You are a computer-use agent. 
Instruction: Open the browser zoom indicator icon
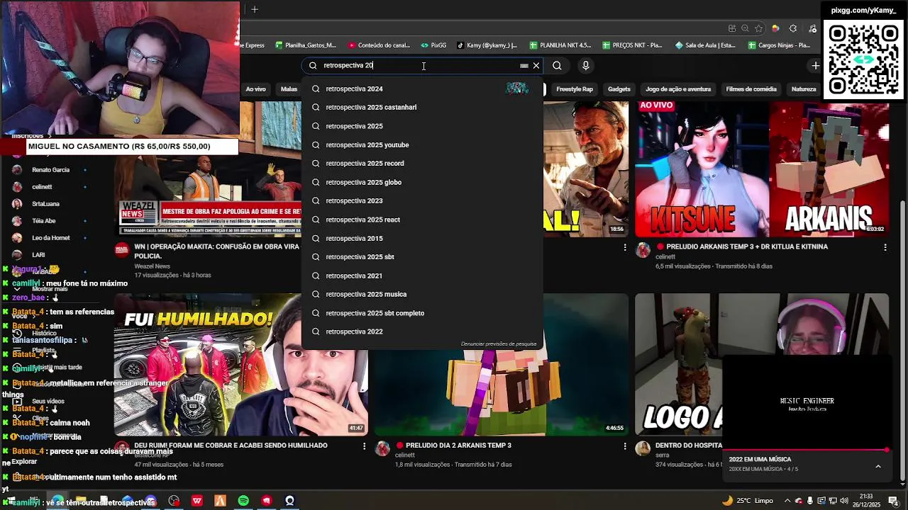tap(745, 28)
